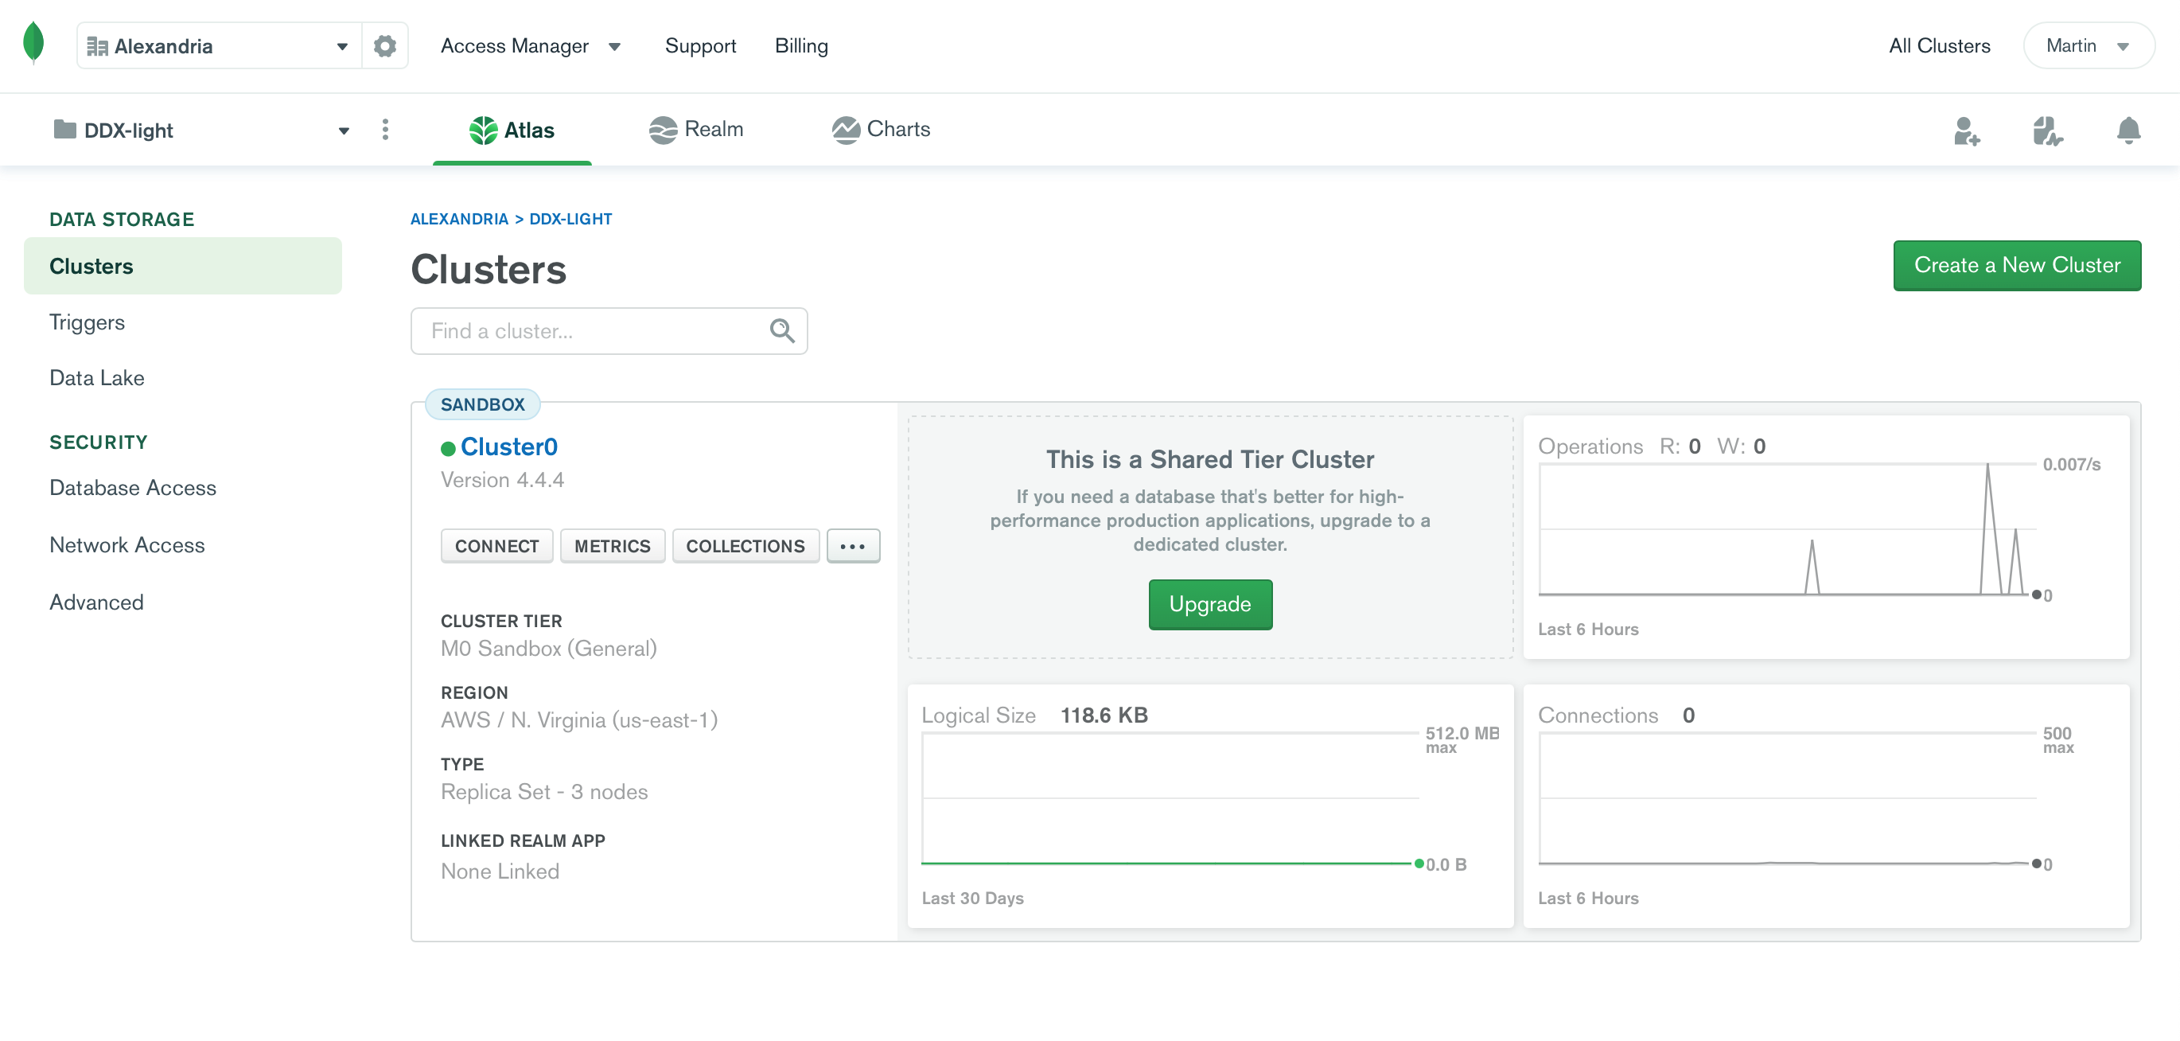Screen dimensions: 2180x1041
Task: Click the DDX-LIGHT breadcrumb link
Action: click(x=570, y=219)
